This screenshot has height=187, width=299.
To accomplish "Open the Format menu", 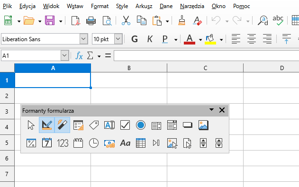I will coord(100,6).
